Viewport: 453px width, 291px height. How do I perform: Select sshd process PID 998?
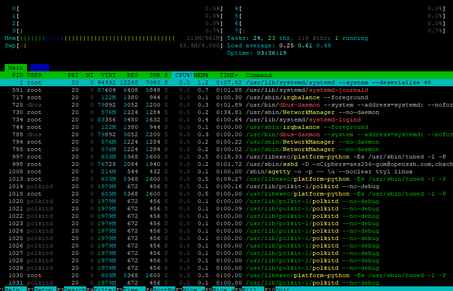(x=226, y=164)
